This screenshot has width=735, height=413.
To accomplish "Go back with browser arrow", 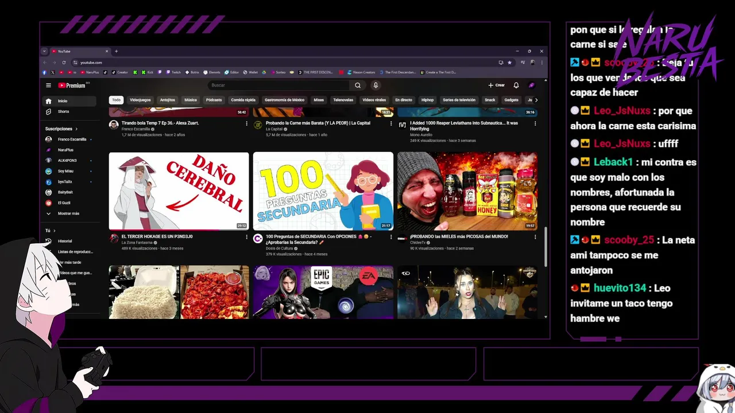I will pos(45,62).
